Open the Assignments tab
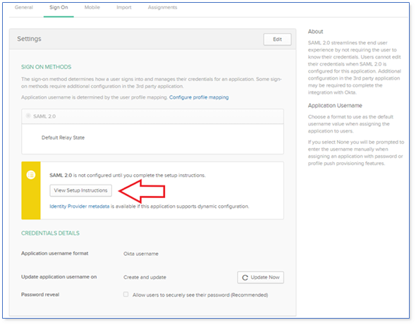This screenshot has height=325, width=416. (162, 8)
